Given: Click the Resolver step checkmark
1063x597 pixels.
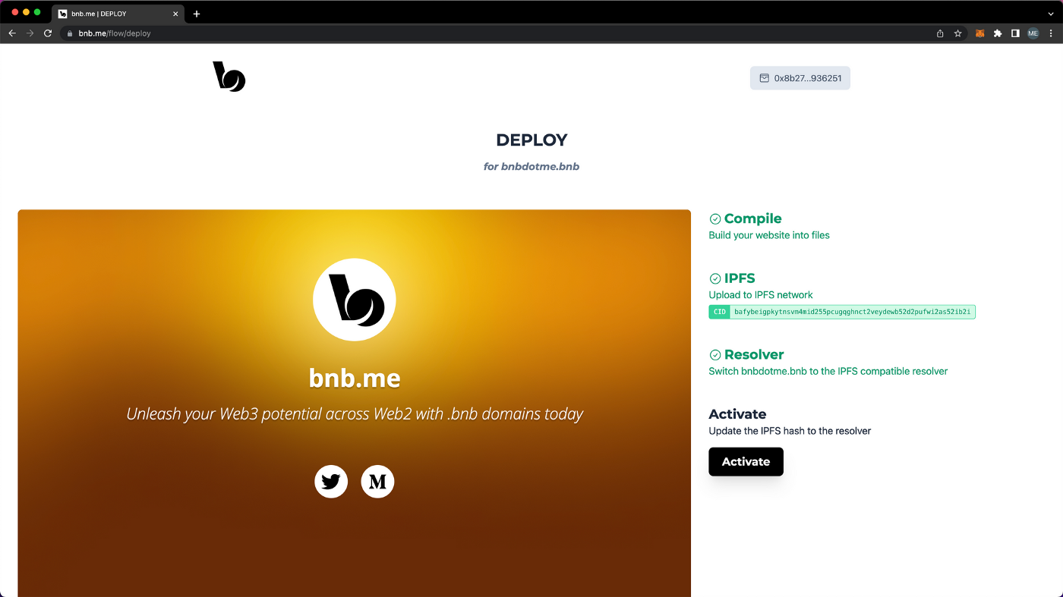Looking at the screenshot, I should pos(715,355).
